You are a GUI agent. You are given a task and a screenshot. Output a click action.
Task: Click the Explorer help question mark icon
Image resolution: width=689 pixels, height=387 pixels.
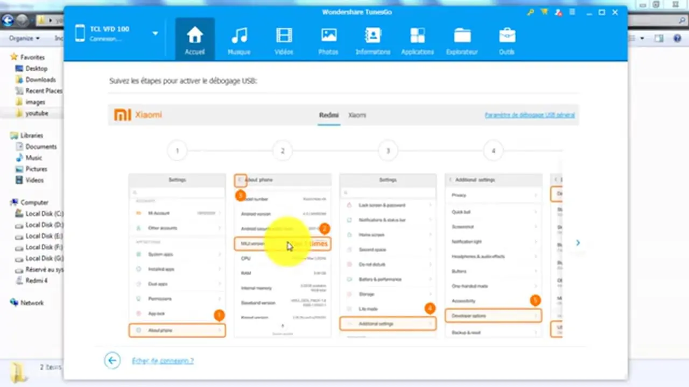pyautogui.click(x=677, y=38)
